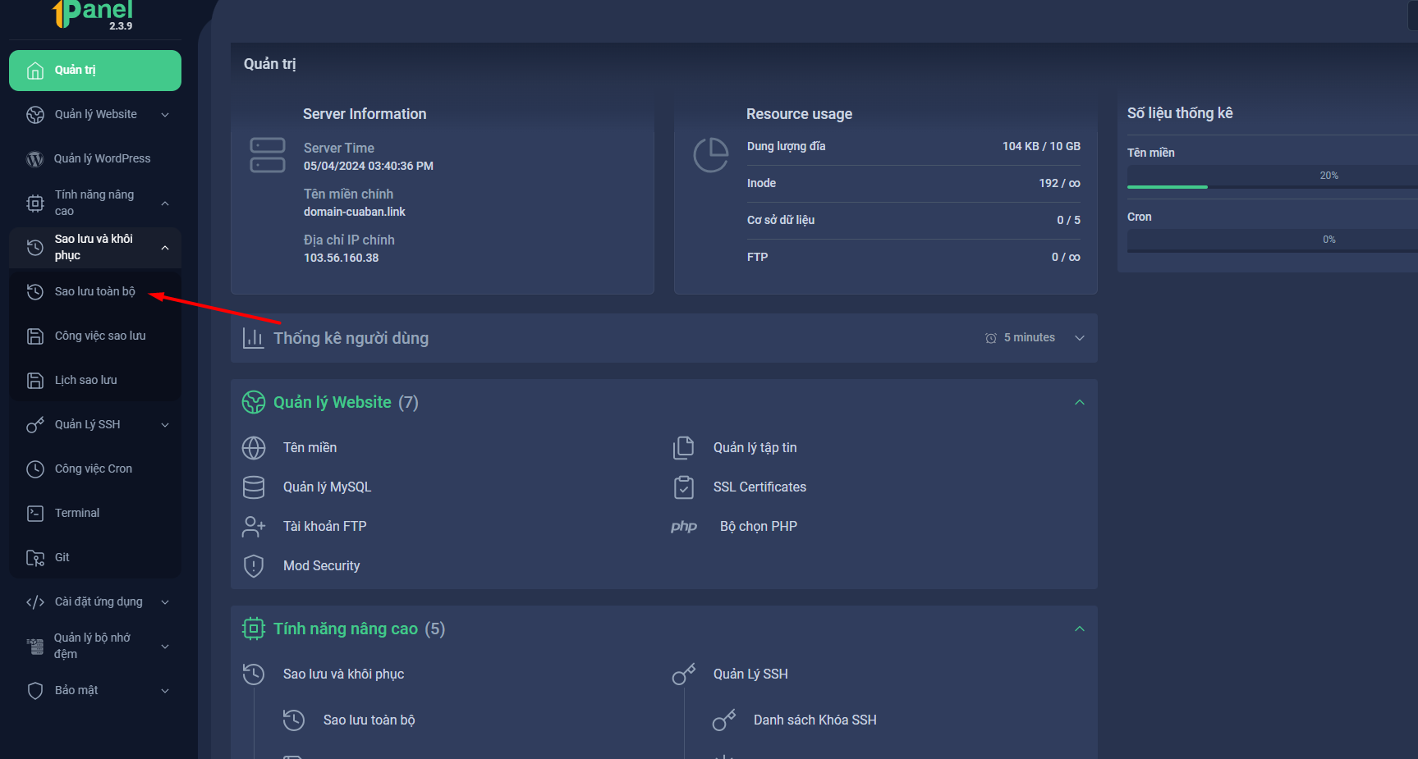The image size is (1418, 759).
Task: Expand the Quản Lý SSH sidebar chevron
Action: coord(165,425)
